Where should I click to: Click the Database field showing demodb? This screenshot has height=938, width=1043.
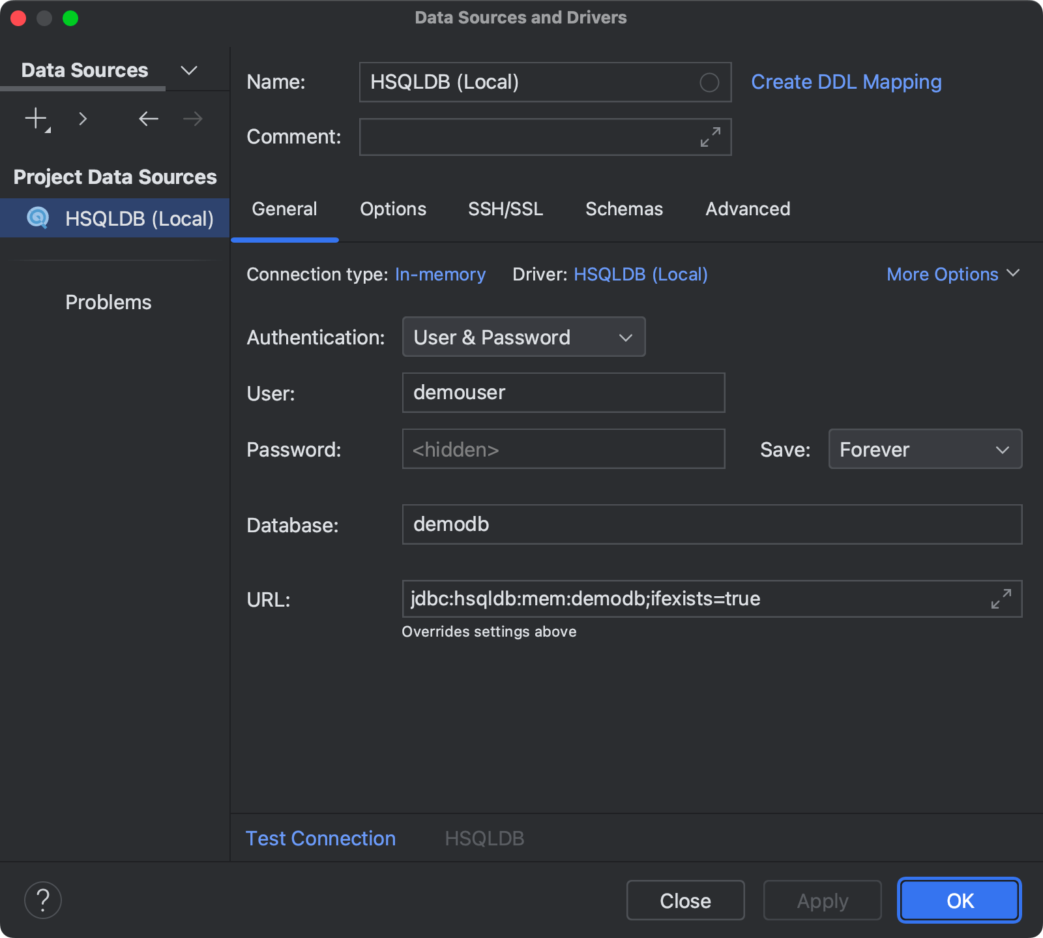click(x=712, y=524)
